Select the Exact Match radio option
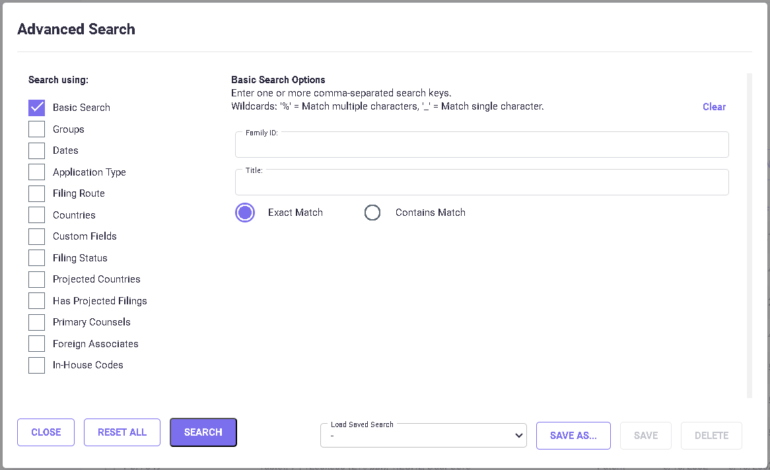The image size is (770, 470). click(245, 213)
